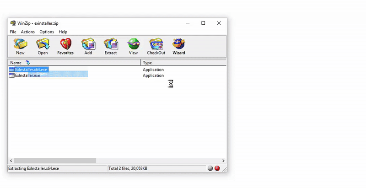Screen dimensions: 366x188
Task: Click the scroll right arrow in file list
Action: pos(223,161)
